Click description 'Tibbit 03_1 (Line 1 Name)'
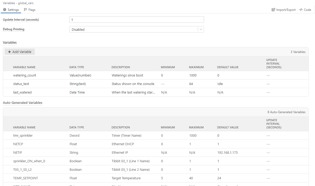Screen dimensions: 315x186 131,161
